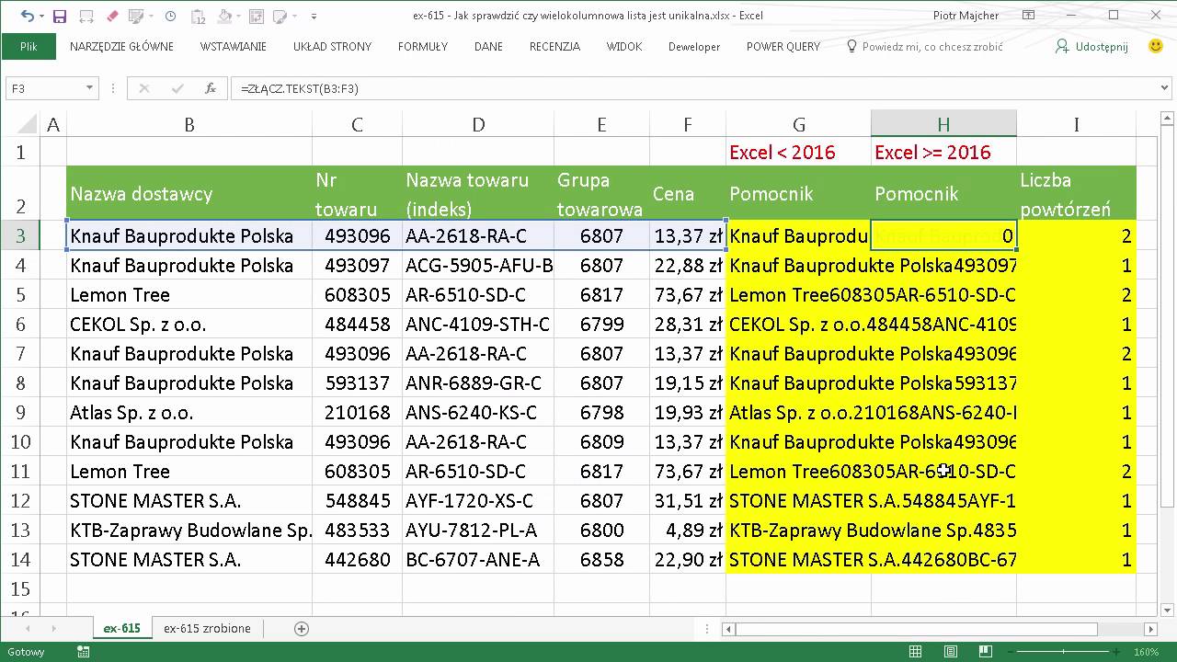The width and height of the screenshot is (1177, 662).
Task: Click the pink eraser icon in quick access toolbar
Action: coord(113,16)
